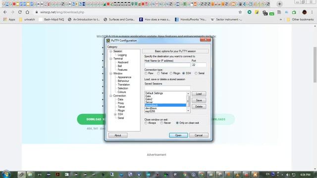Reload the winscp.net page
This screenshot has width=317, height=178.
point(20,12)
